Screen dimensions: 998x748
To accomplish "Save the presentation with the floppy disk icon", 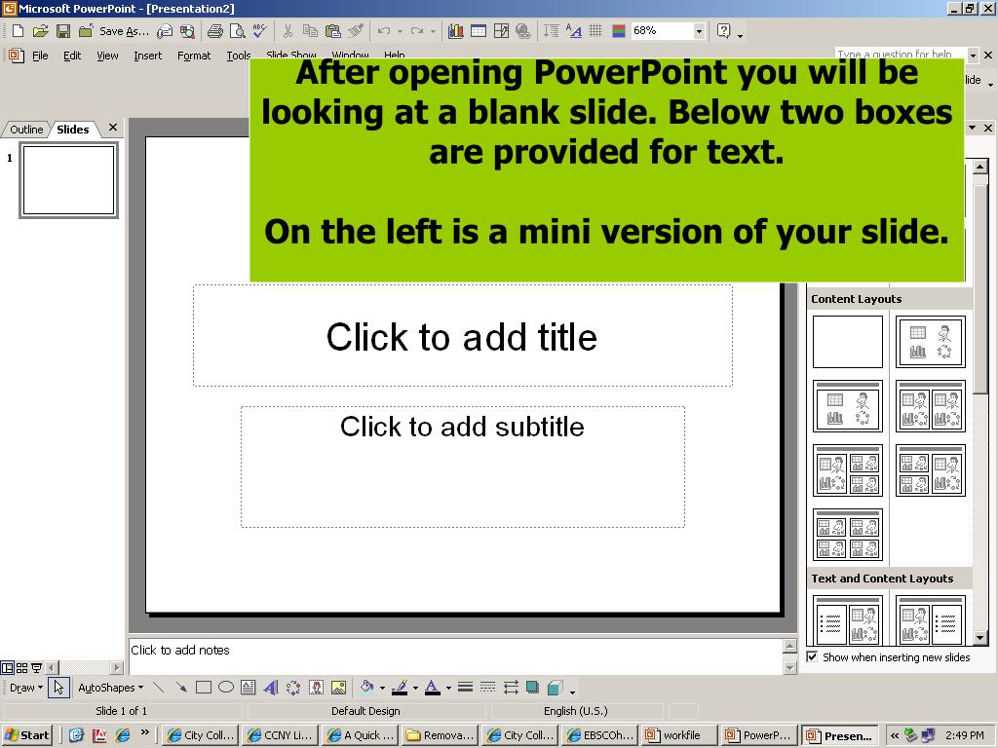I will pyautogui.click(x=63, y=30).
